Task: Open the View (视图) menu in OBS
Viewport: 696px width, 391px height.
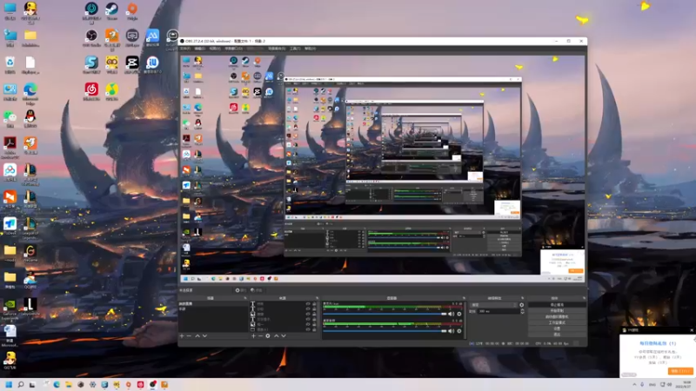Action: [215, 49]
